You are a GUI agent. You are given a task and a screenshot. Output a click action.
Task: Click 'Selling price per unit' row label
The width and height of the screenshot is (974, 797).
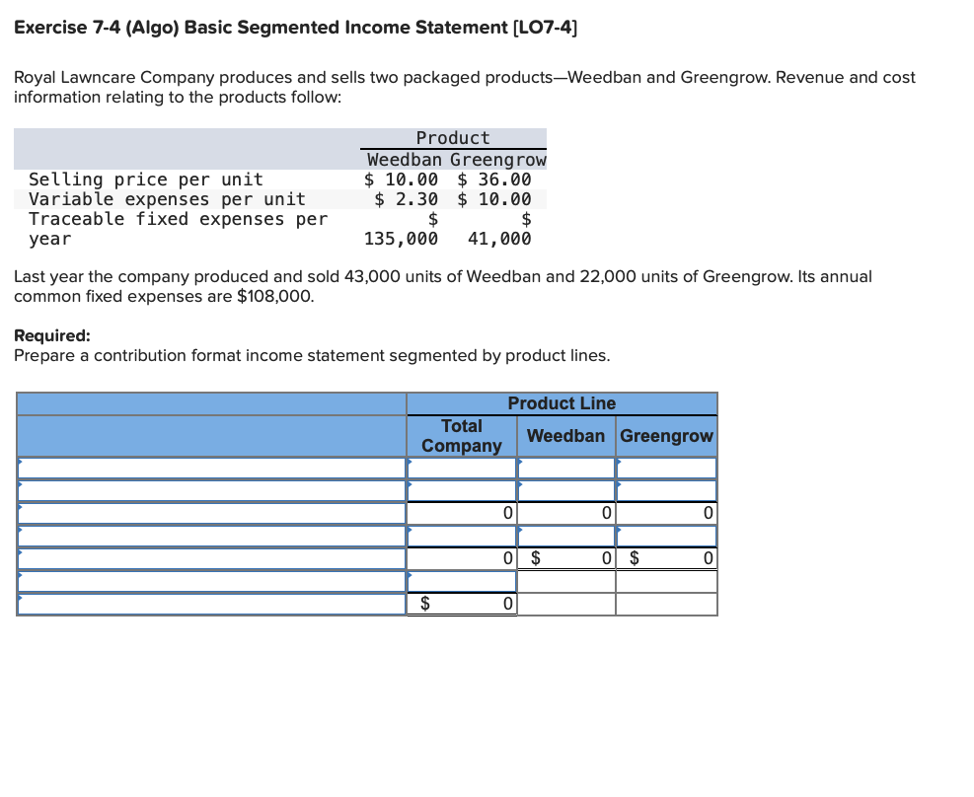(146, 180)
